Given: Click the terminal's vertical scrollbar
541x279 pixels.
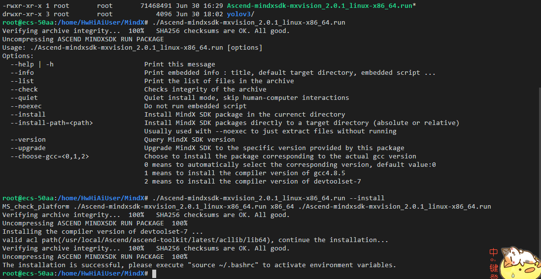Looking at the screenshot, I should [539, 138].
